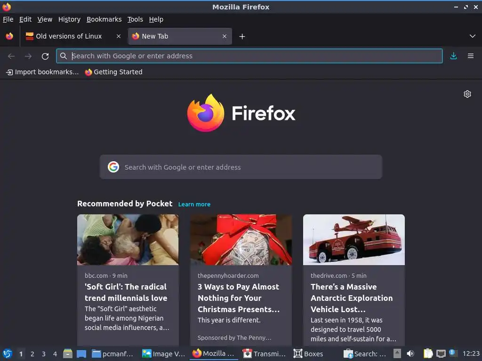Open the File menu

tap(8, 19)
